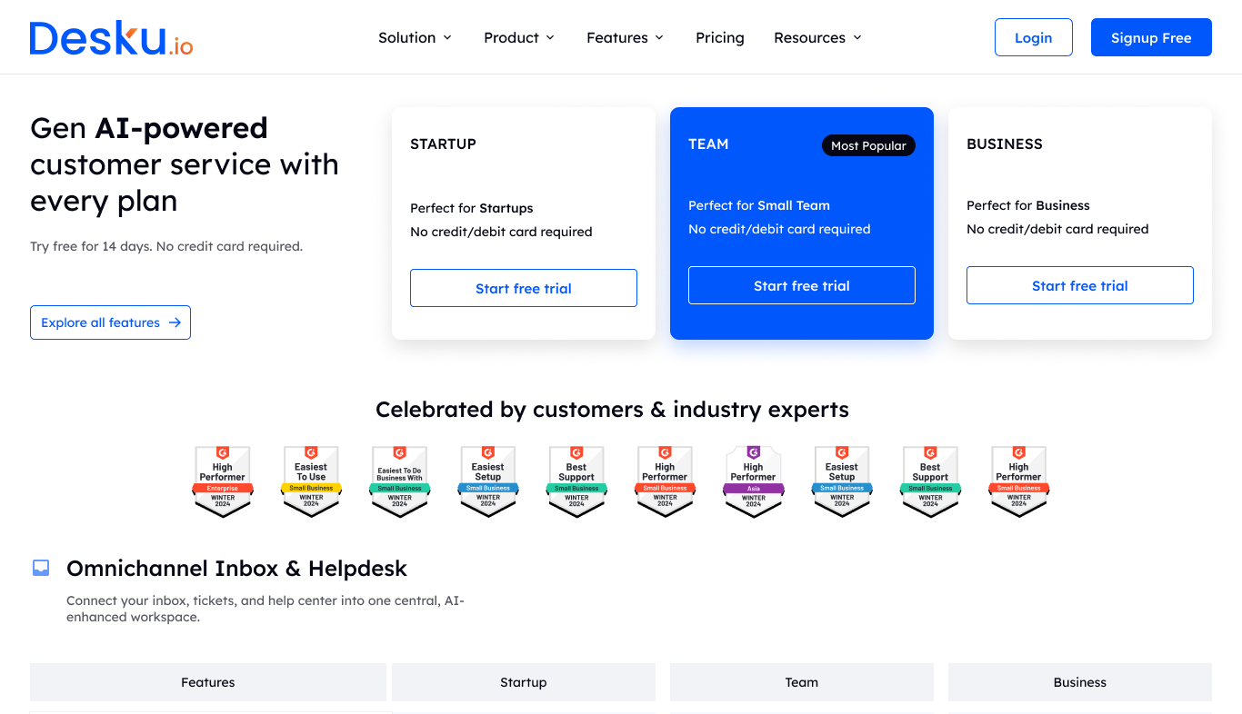
Task: Click the STARTUP plan title
Action: pos(443,144)
